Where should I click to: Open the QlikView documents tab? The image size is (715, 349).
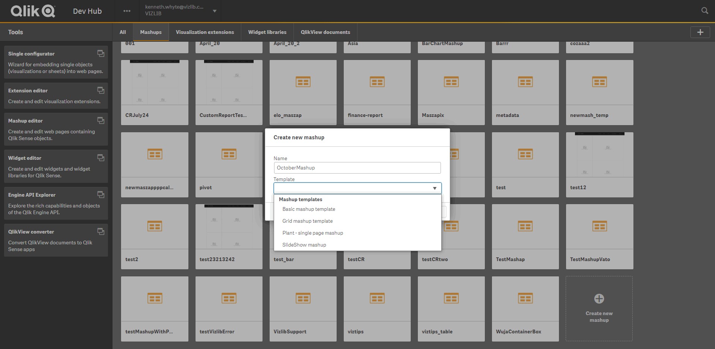[x=325, y=32]
